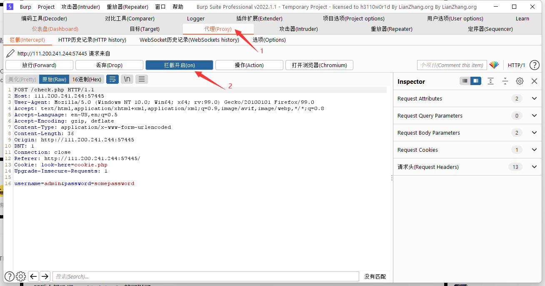This screenshot has width=545, height=286.
Task: Open the Chromium browser button
Action: click(x=319, y=65)
